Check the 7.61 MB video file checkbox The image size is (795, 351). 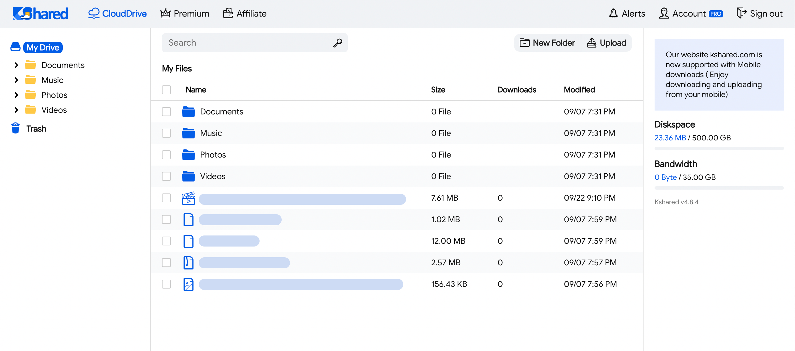pyautogui.click(x=166, y=198)
